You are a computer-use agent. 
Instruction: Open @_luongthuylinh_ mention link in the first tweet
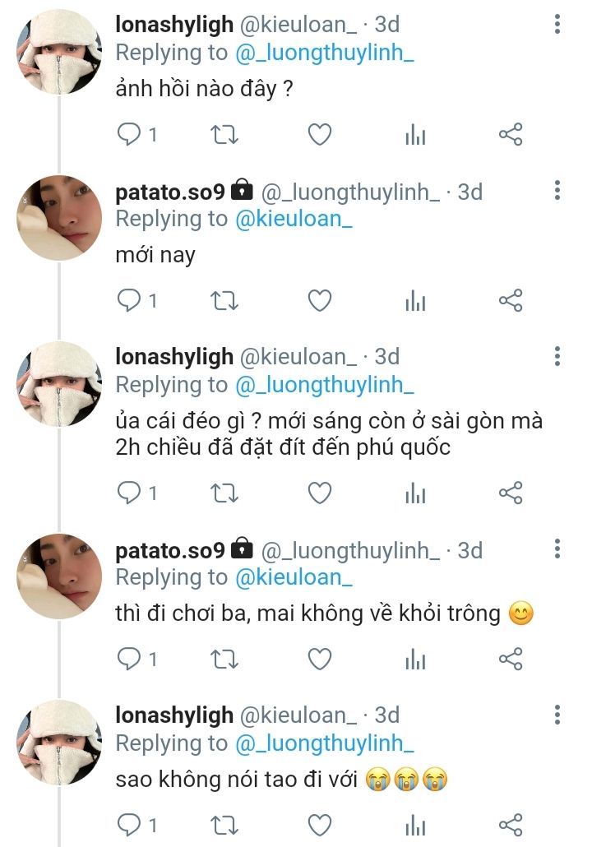coord(325,53)
